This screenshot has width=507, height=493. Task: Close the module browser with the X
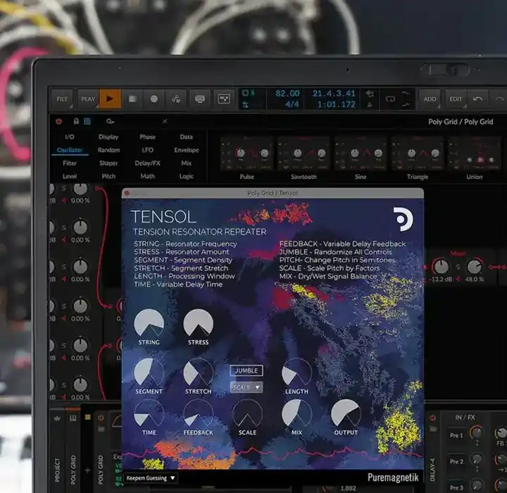point(165,121)
